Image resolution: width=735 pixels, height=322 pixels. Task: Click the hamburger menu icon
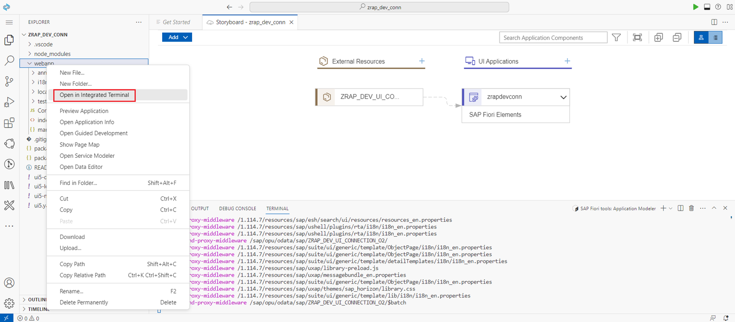[x=9, y=22]
